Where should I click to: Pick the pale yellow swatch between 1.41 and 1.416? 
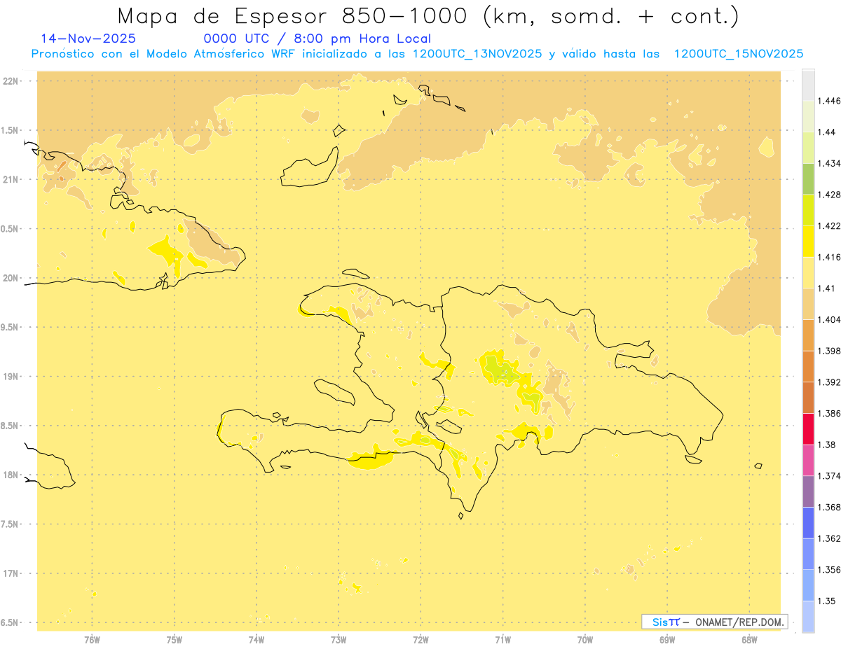pos(808,273)
